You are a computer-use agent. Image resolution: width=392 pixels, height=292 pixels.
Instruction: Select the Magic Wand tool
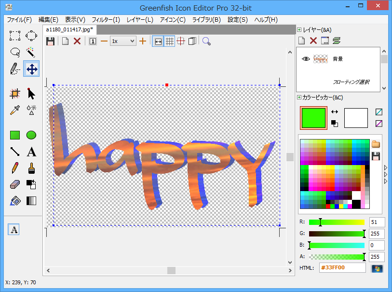coord(31,52)
